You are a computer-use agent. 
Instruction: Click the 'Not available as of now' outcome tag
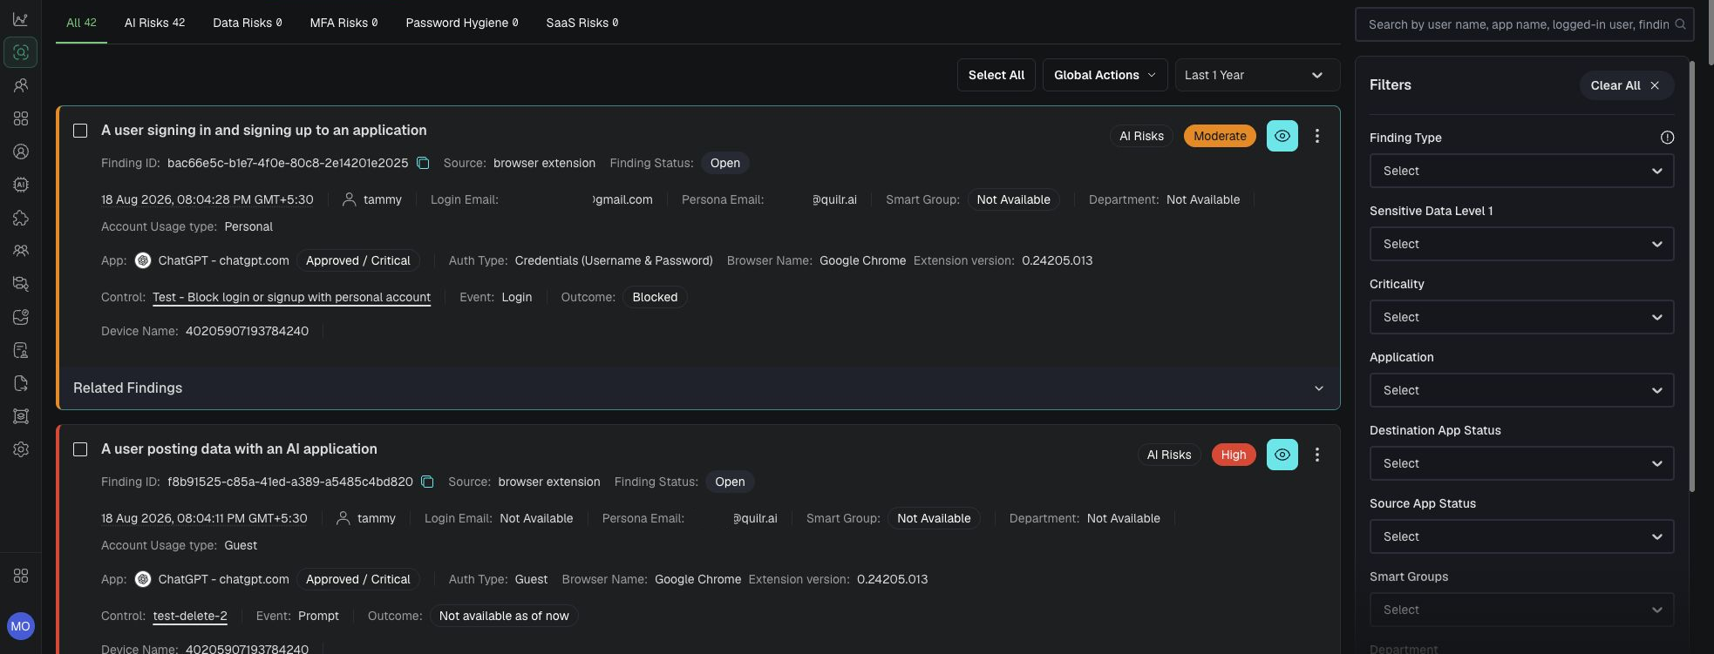[504, 616]
